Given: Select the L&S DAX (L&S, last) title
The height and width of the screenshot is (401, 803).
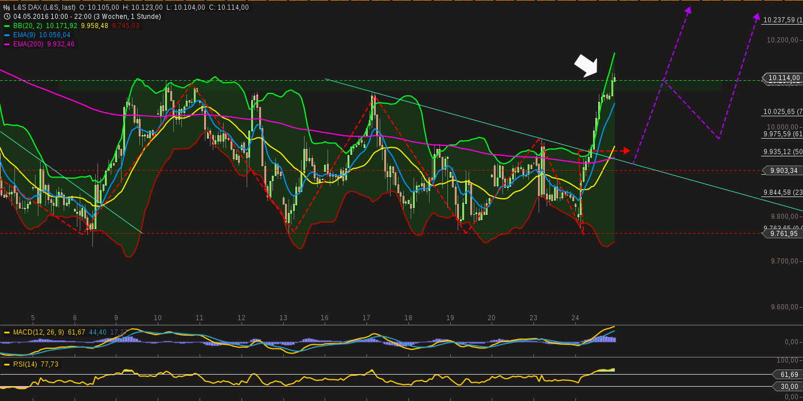Looking at the screenshot, I should click(x=44, y=7).
